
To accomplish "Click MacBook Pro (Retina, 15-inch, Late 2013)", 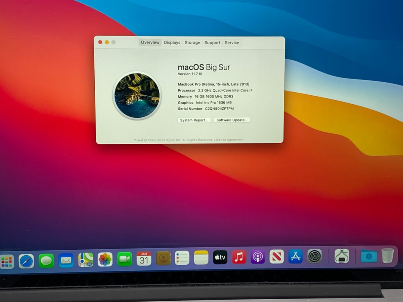I will pos(214,84).
